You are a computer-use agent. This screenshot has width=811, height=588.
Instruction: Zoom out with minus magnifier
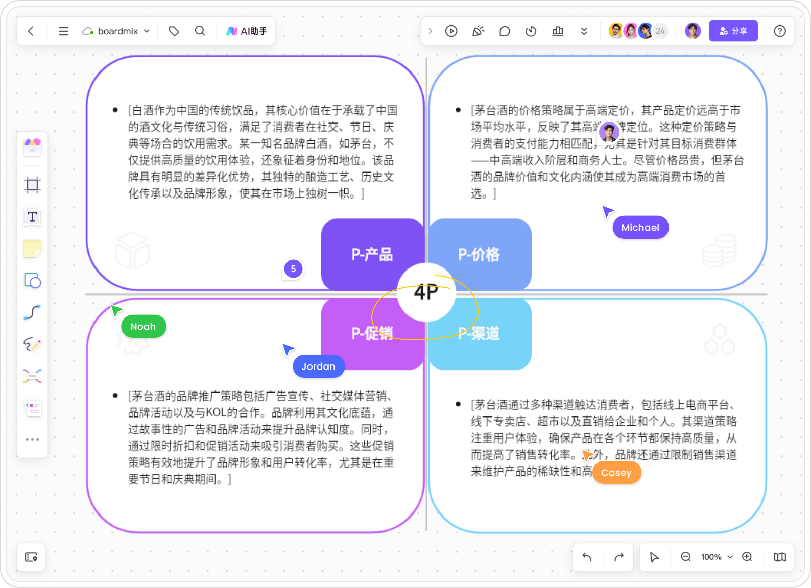point(686,557)
